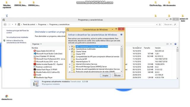Open help icon in programs list toolbar
Image resolution: width=190 pixels, height=107 pixels.
tap(175, 44)
